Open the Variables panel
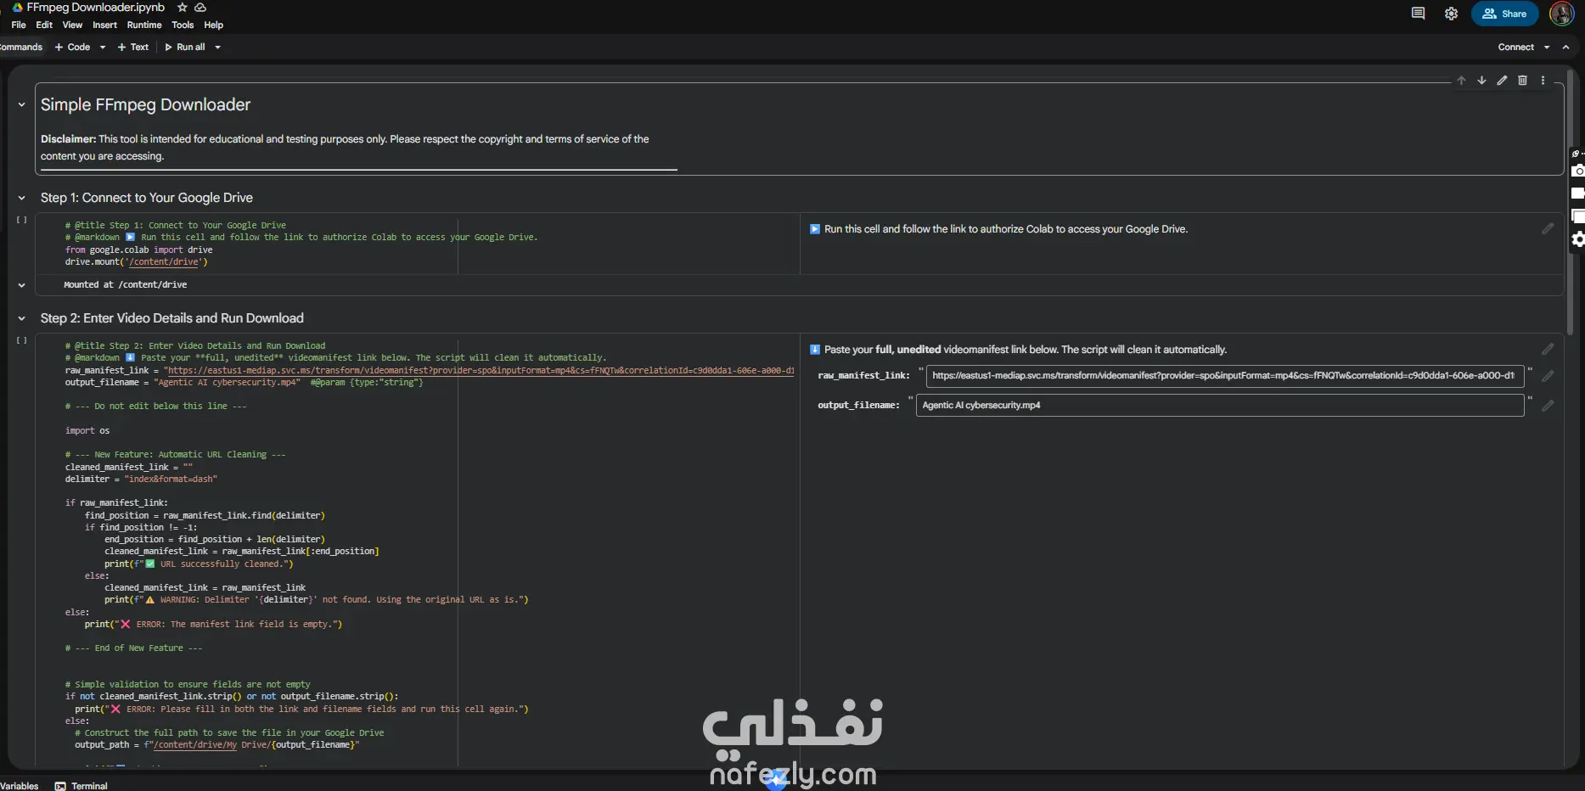 click(x=20, y=786)
